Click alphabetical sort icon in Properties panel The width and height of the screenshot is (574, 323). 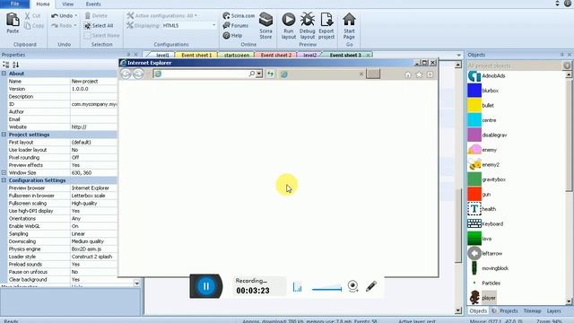click(15, 65)
